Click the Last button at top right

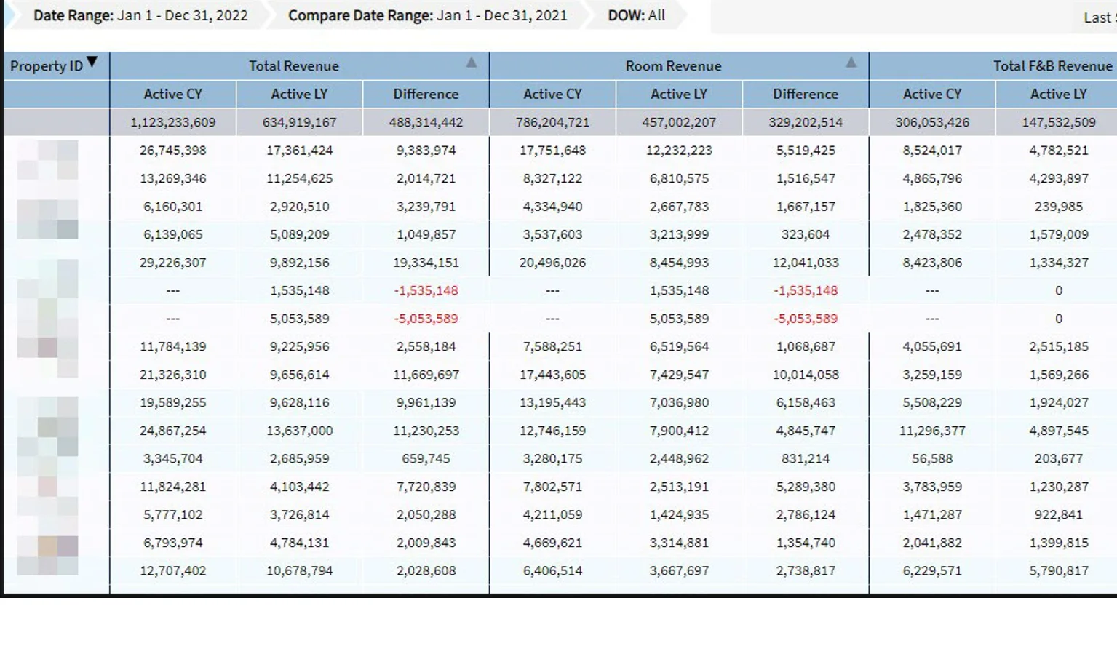click(x=1097, y=17)
